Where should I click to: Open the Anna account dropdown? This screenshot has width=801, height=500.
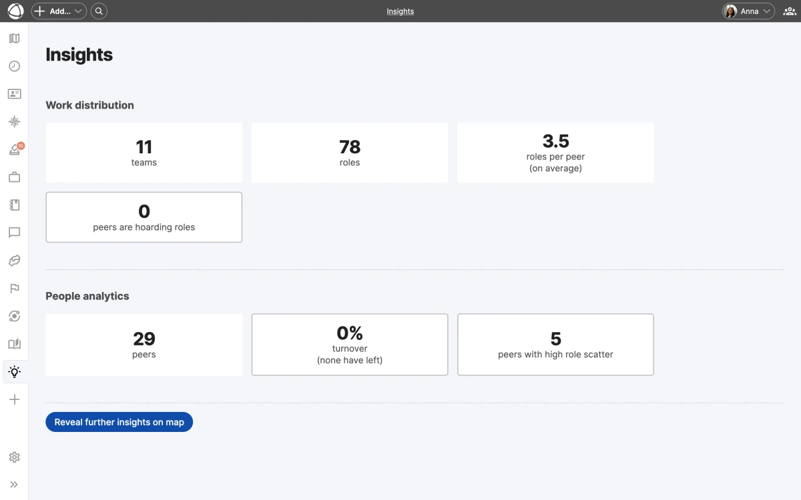click(748, 11)
